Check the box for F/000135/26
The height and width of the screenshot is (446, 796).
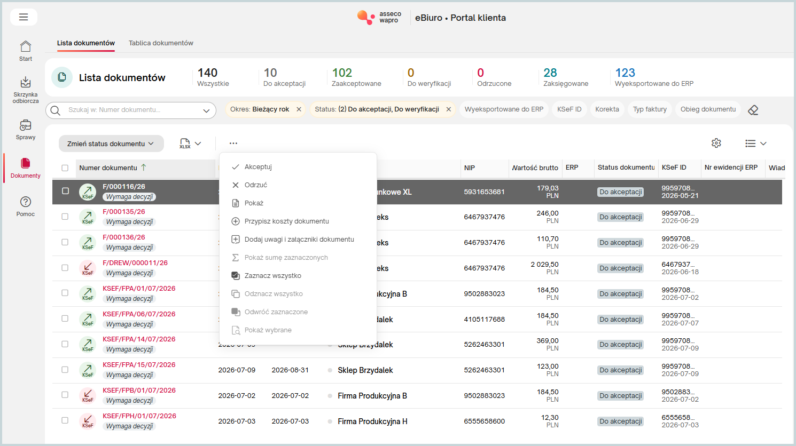coord(65,217)
